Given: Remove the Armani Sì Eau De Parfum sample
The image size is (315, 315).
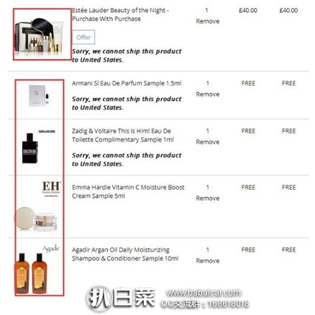Looking at the screenshot, I should click(208, 94).
